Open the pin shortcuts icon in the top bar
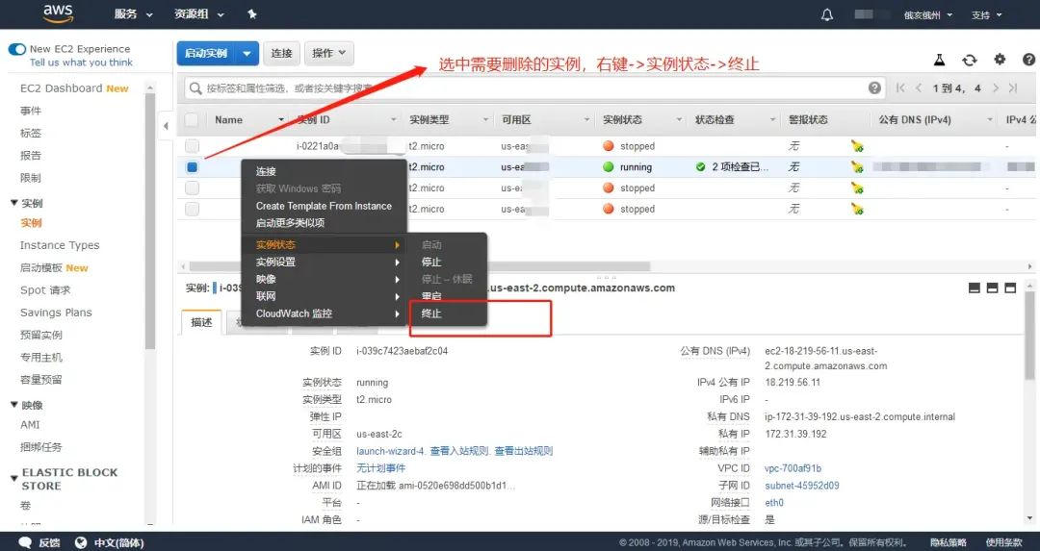 tap(252, 13)
